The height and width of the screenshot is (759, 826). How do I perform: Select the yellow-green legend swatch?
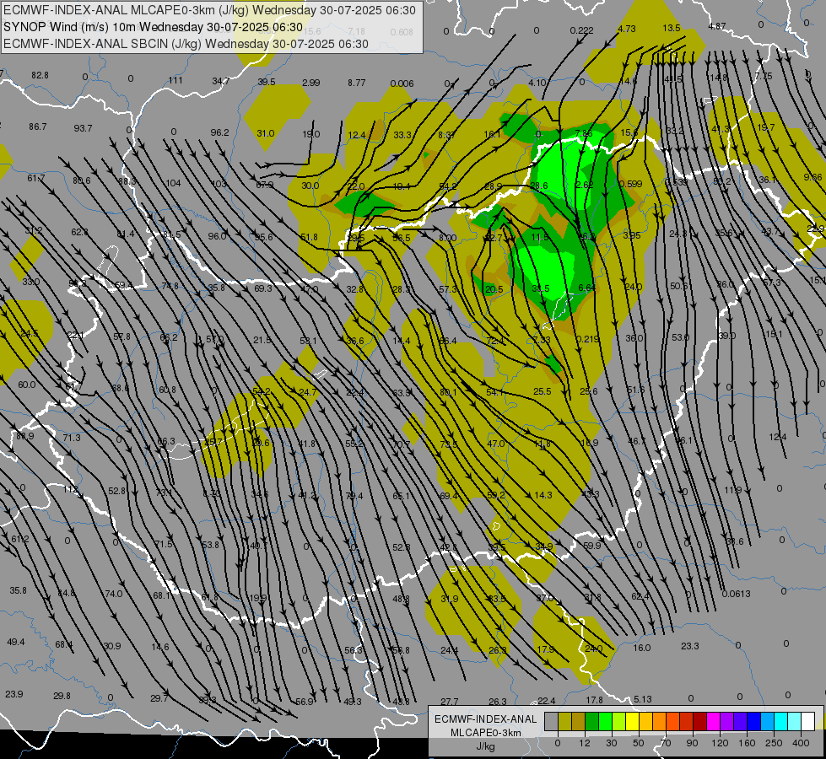point(619,722)
